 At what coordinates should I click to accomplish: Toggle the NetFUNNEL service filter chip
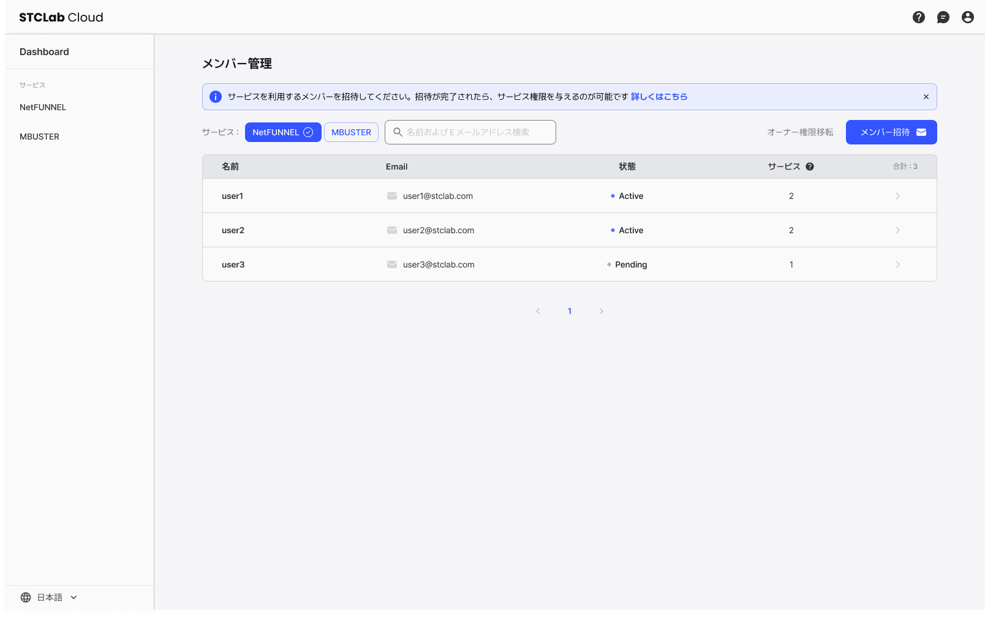[283, 132]
